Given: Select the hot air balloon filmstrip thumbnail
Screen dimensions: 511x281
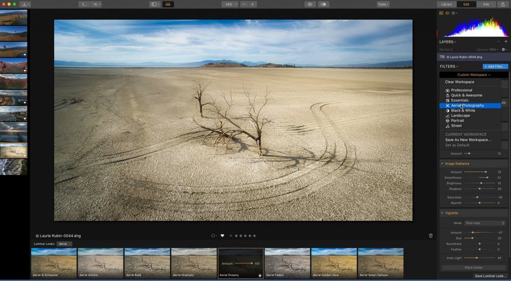Looking at the screenshot, I should pos(13,49).
